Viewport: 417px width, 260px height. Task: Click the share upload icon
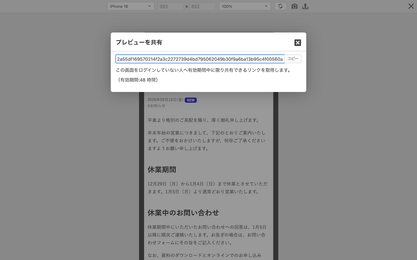tap(305, 6)
